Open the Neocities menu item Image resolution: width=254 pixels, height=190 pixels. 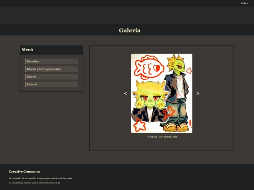pos(52,61)
